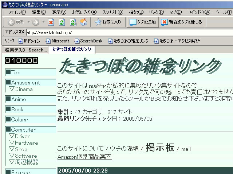Select the Anime category in sidebar
The width and height of the screenshot is (233, 174).
(19, 99)
